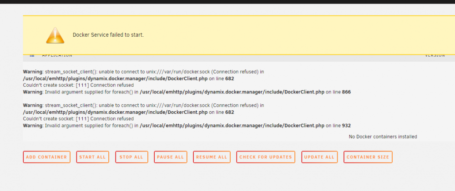Select the PAUSE ALL button

point(170,157)
